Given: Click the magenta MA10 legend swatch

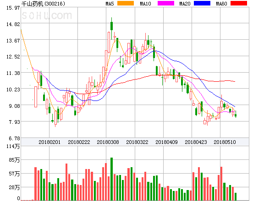Looking at the screenshot, I should click(x=166, y=3).
